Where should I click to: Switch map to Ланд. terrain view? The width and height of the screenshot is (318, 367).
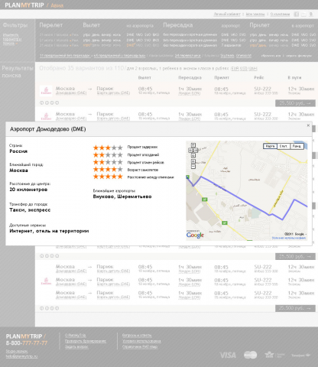[297, 146]
